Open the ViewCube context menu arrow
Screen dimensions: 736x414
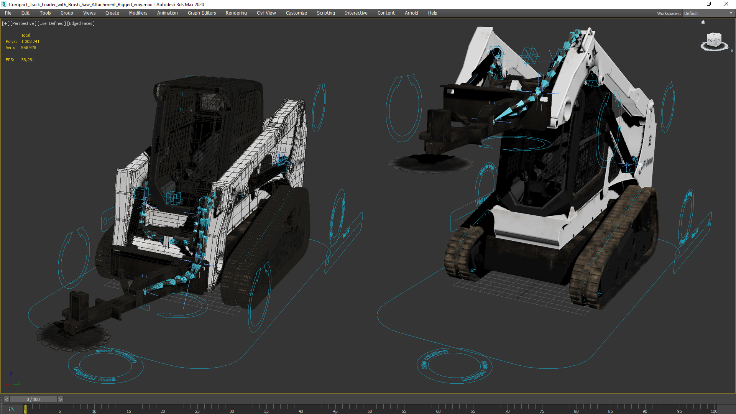(731, 51)
